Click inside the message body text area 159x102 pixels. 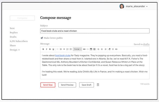[95, 66]
